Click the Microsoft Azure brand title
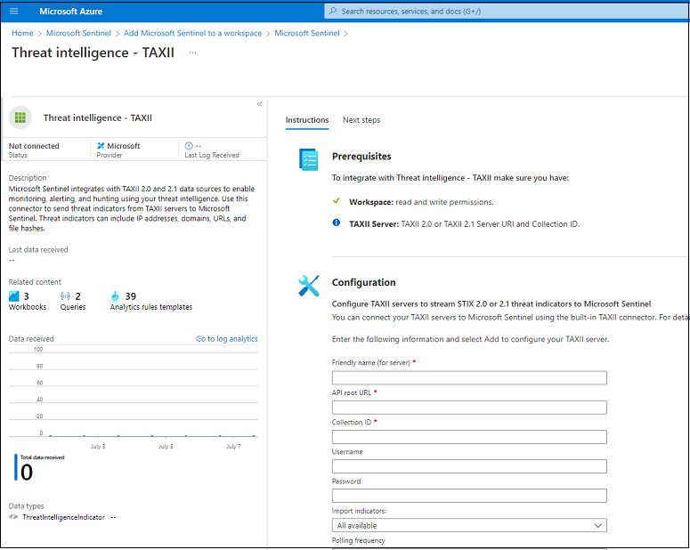 tap(71, 12)
